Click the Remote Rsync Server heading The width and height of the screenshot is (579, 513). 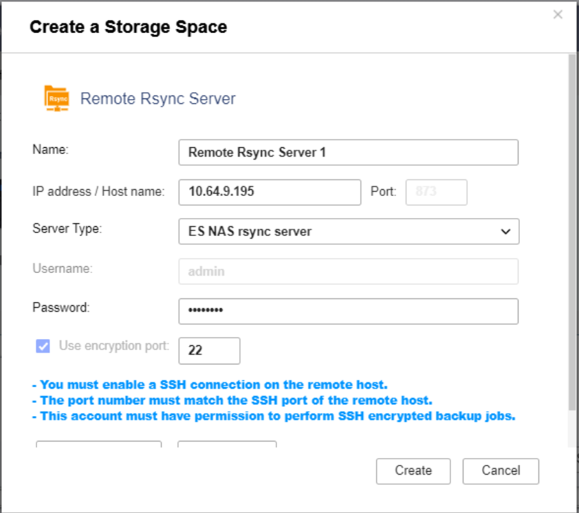tap(157, 98)
